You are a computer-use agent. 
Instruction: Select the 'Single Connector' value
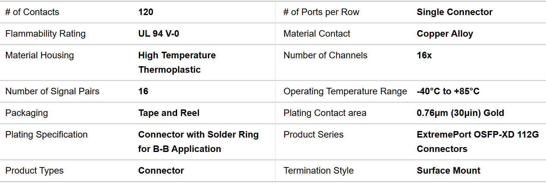click(454, 12)
